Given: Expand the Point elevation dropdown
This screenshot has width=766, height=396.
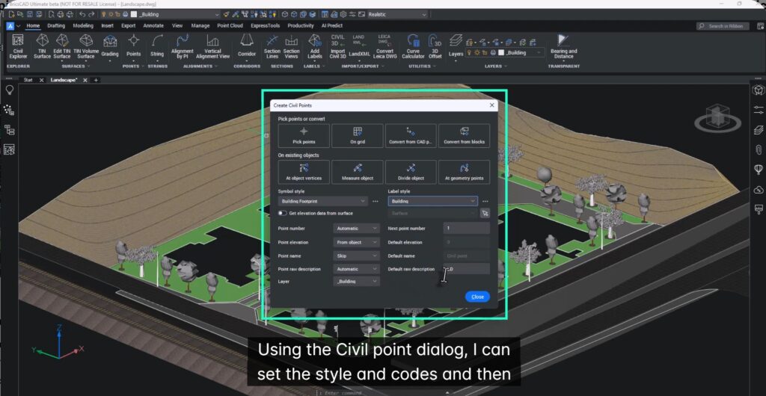Looking at the screenshot, I should [x=357, y=242].
